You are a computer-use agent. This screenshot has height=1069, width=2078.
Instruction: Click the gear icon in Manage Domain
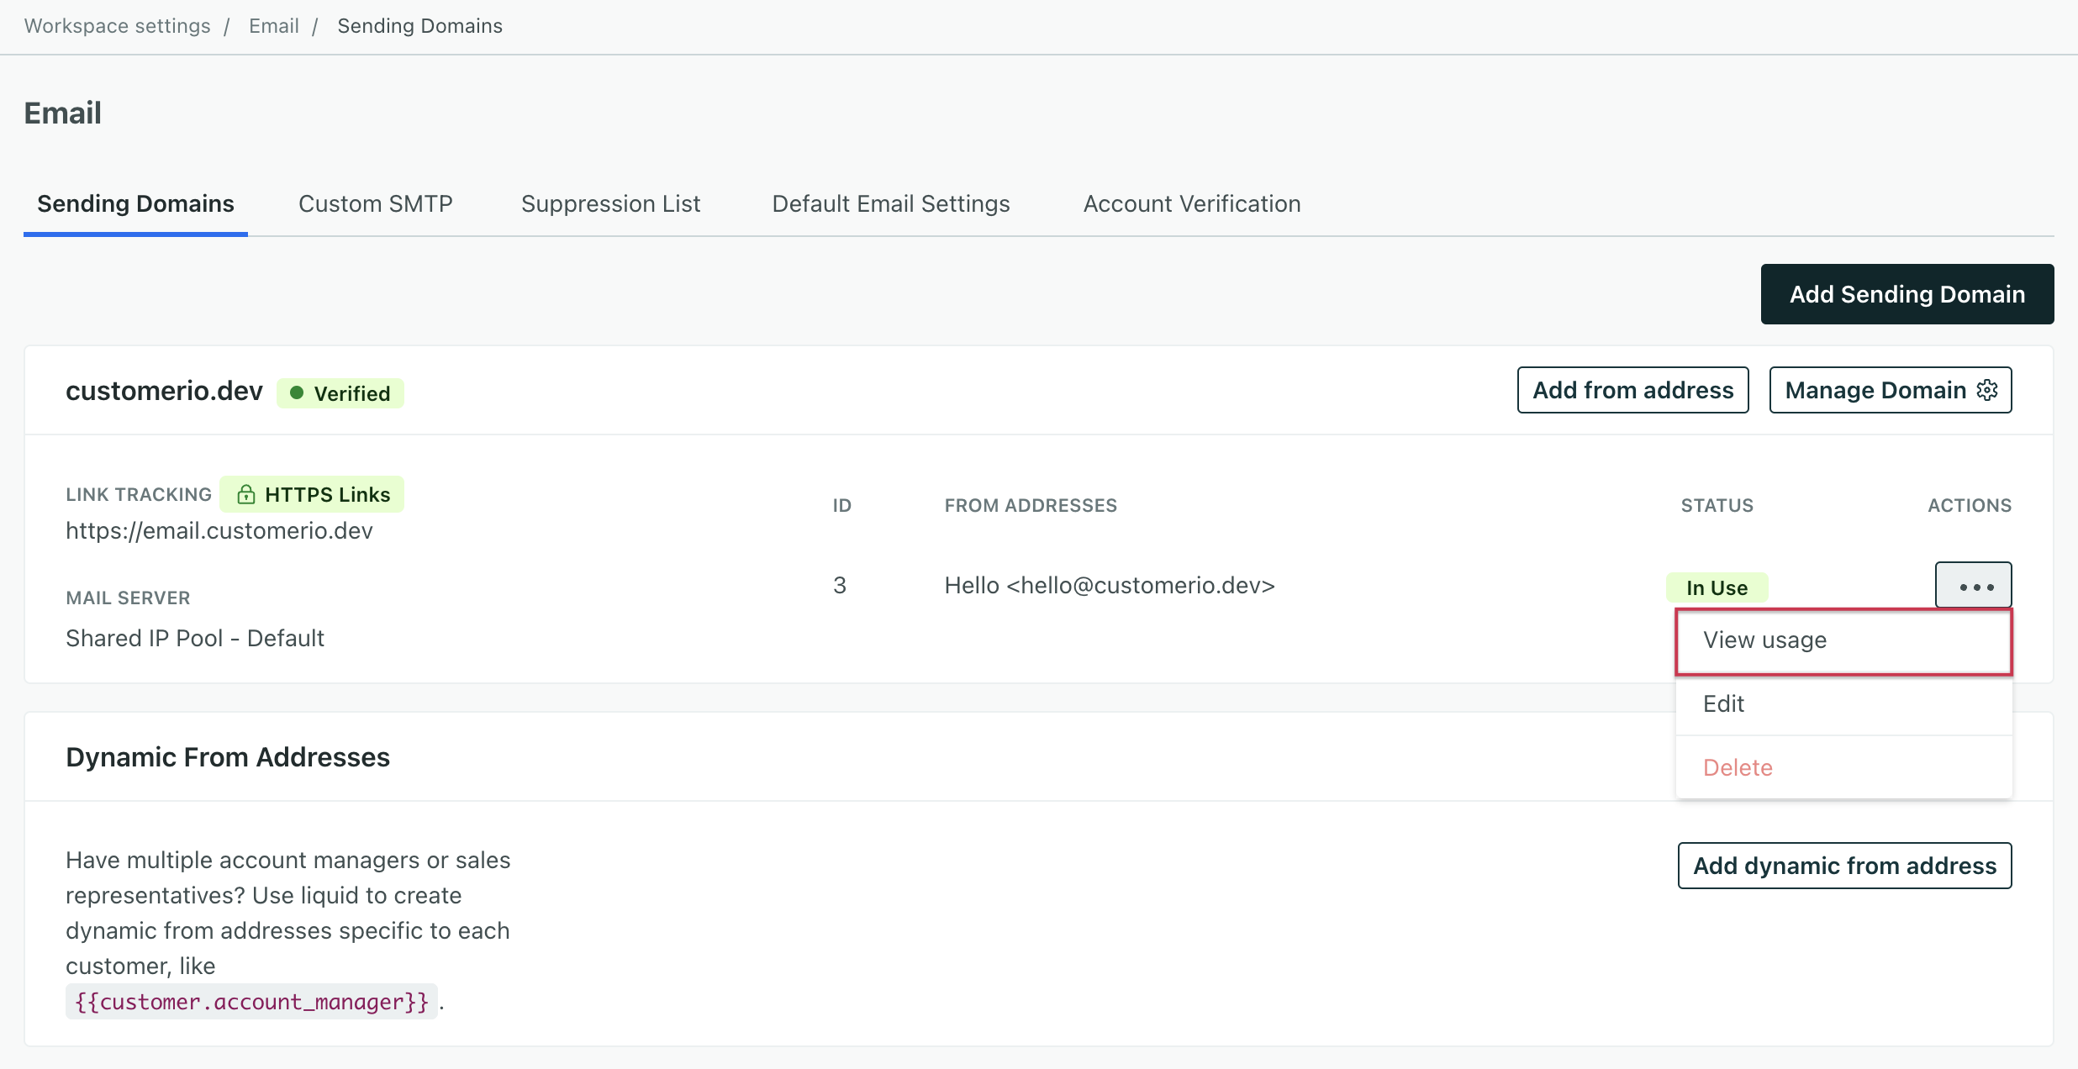(x=1987, y=390)
